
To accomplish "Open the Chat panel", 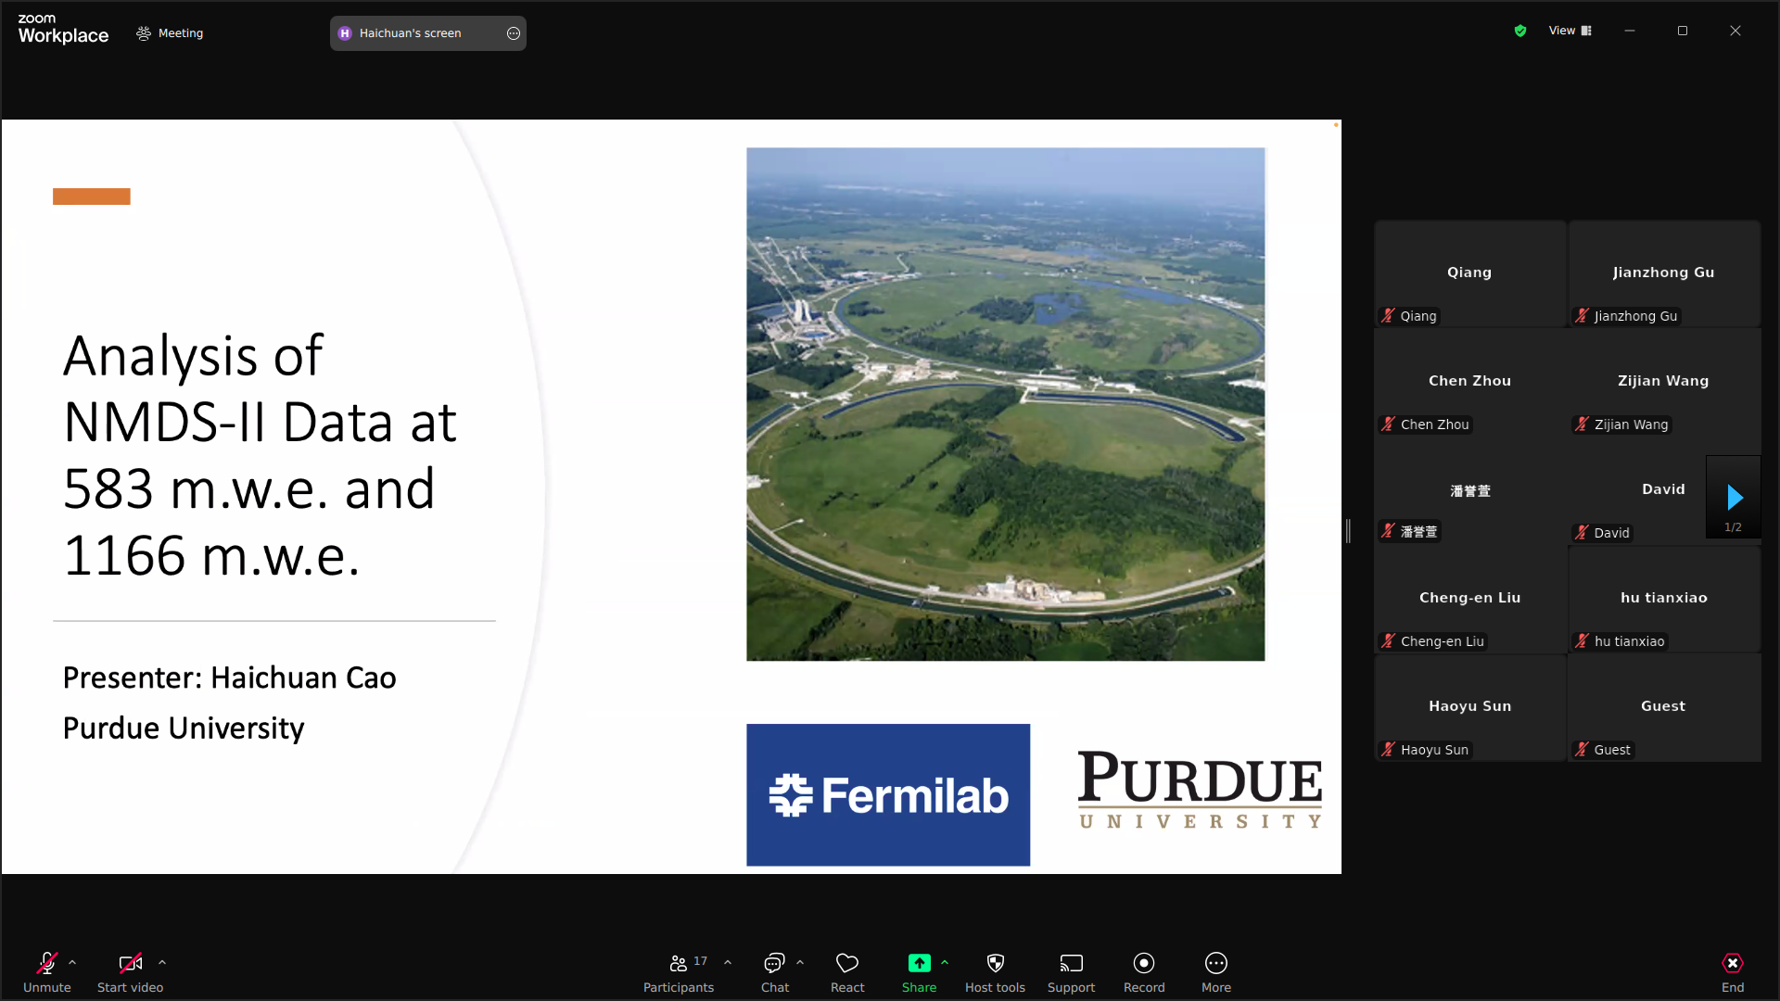I will [x=775, y=971].
